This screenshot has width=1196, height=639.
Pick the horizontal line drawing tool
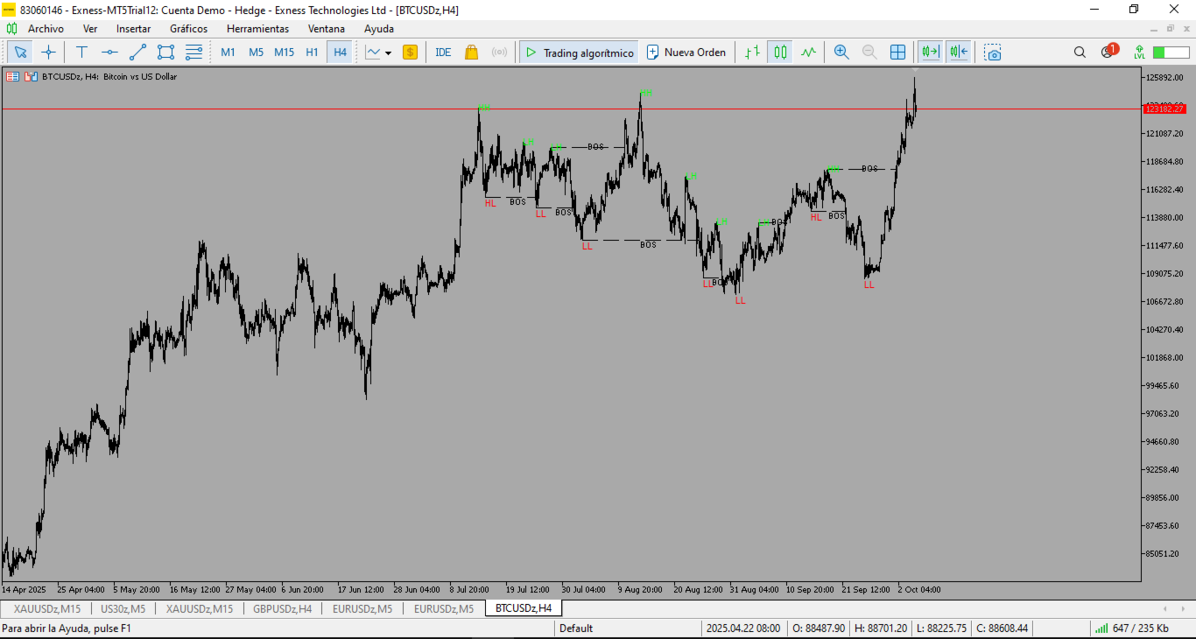point(109,53)
